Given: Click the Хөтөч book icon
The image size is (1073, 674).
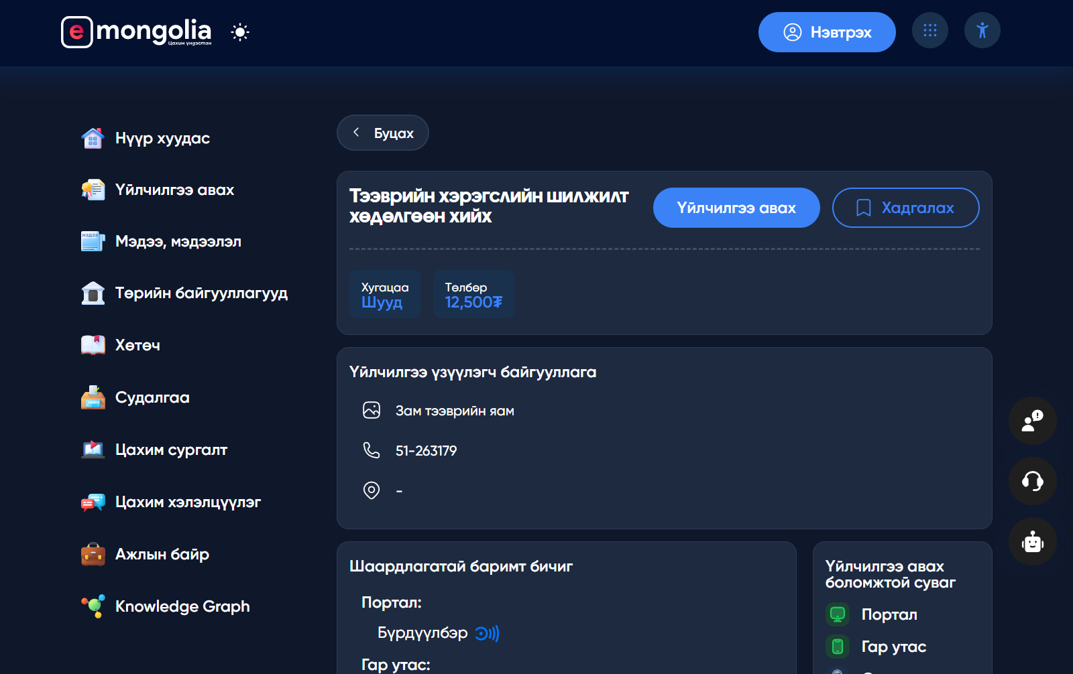Looking at the screenshot, I should click(x=93, y=345).
